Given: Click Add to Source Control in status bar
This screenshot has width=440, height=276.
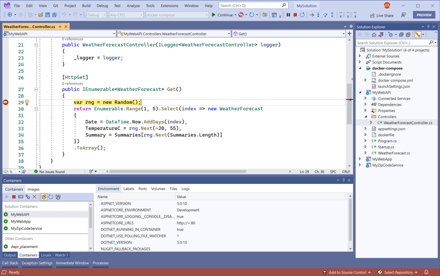Looking at the screenshot, I should 347,272.
